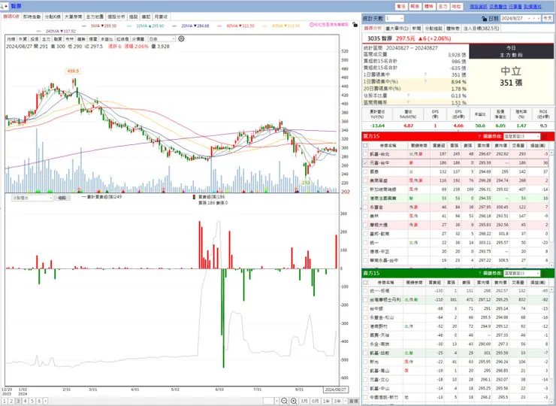
Task: Switch to the 月營收 tab
Action: click(x=161, y=17)
